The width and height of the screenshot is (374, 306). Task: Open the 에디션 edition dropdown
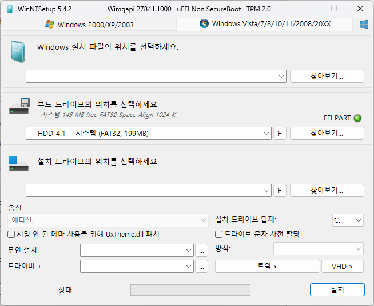pyautogui.click(x=108, y=220)
